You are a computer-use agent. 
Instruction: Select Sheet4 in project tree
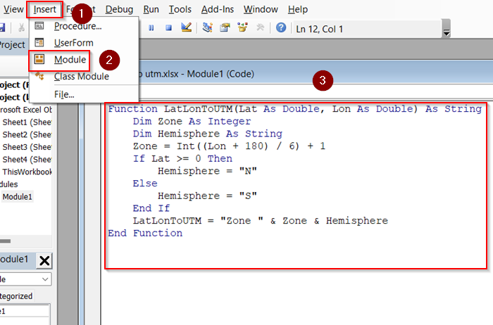(x=27, y=160)
